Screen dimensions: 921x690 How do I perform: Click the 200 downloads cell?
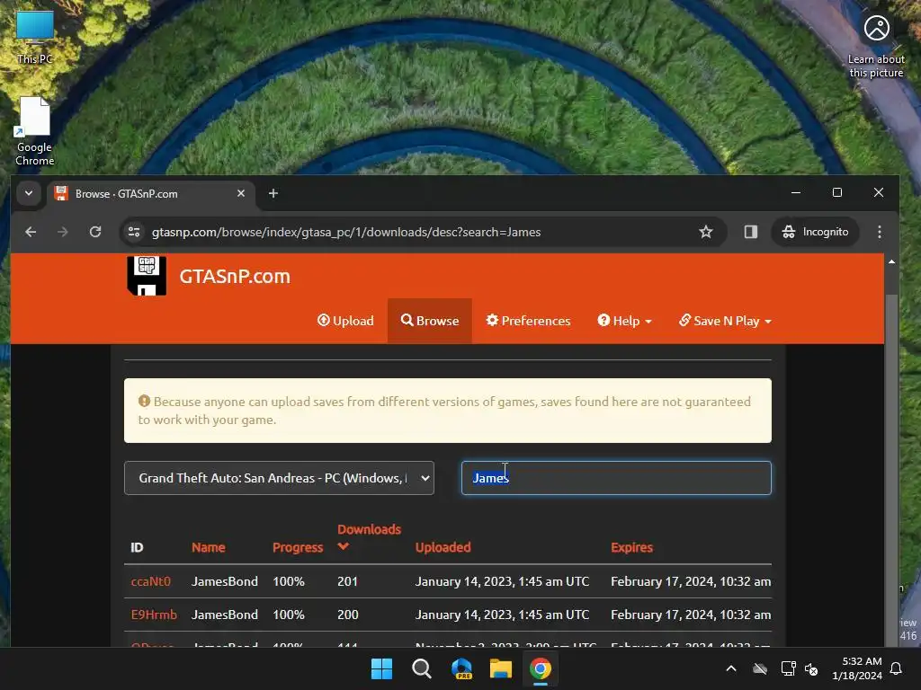tap(348, 615)
